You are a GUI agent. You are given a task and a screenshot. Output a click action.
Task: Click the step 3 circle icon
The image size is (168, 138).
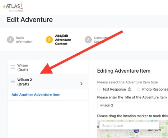[88, 40]
